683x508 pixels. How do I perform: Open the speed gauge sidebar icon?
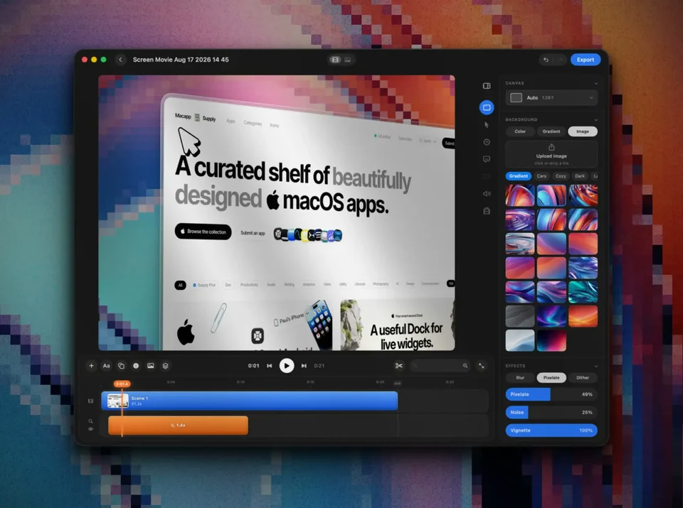(487, 142)
